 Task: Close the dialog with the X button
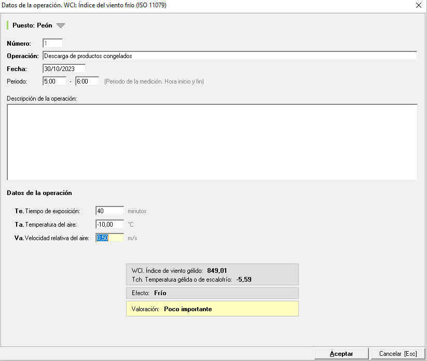click(x=419, y=5)
